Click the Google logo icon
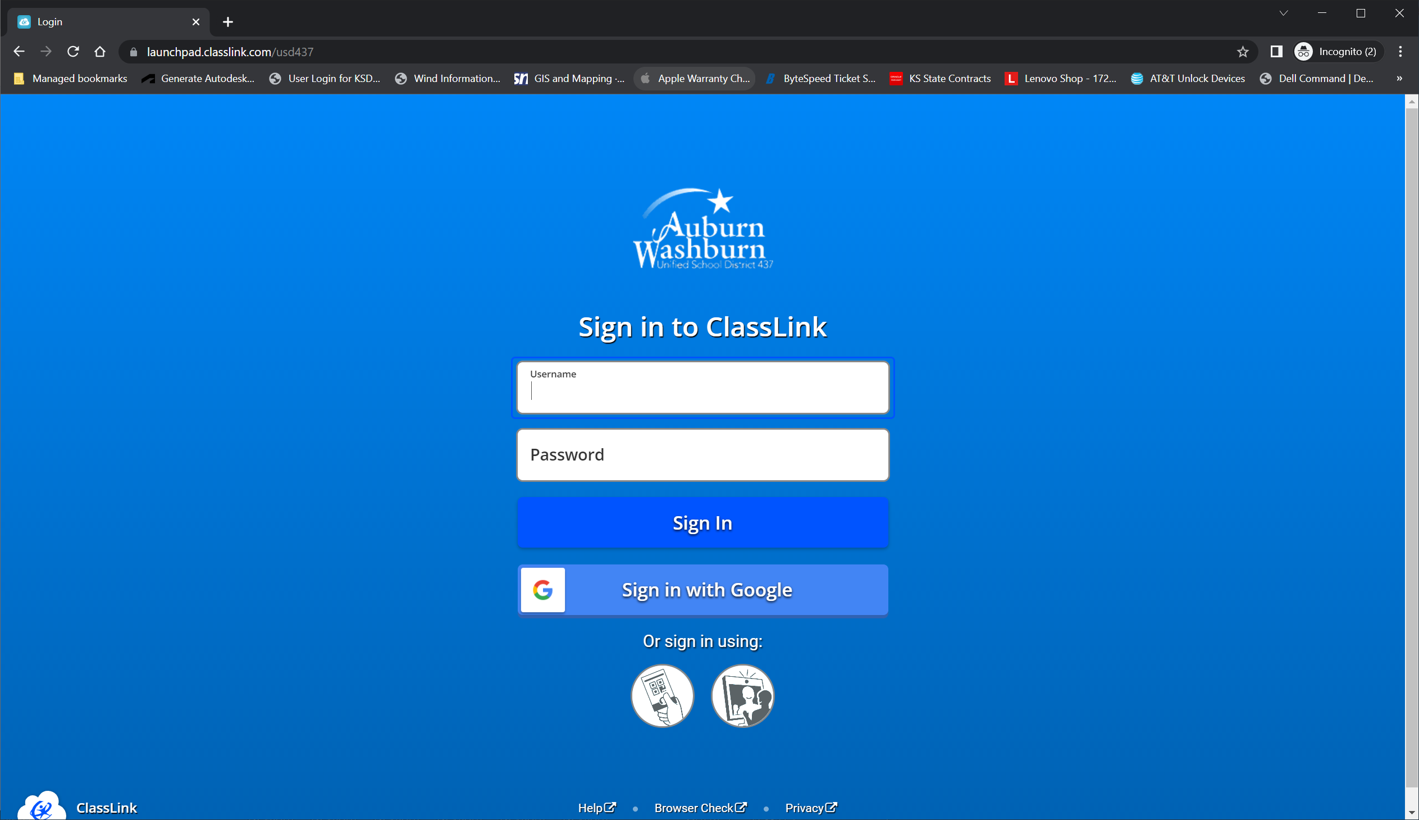Screen dimensions: 1419x820 pyautogui.click(x=543, y=590)
